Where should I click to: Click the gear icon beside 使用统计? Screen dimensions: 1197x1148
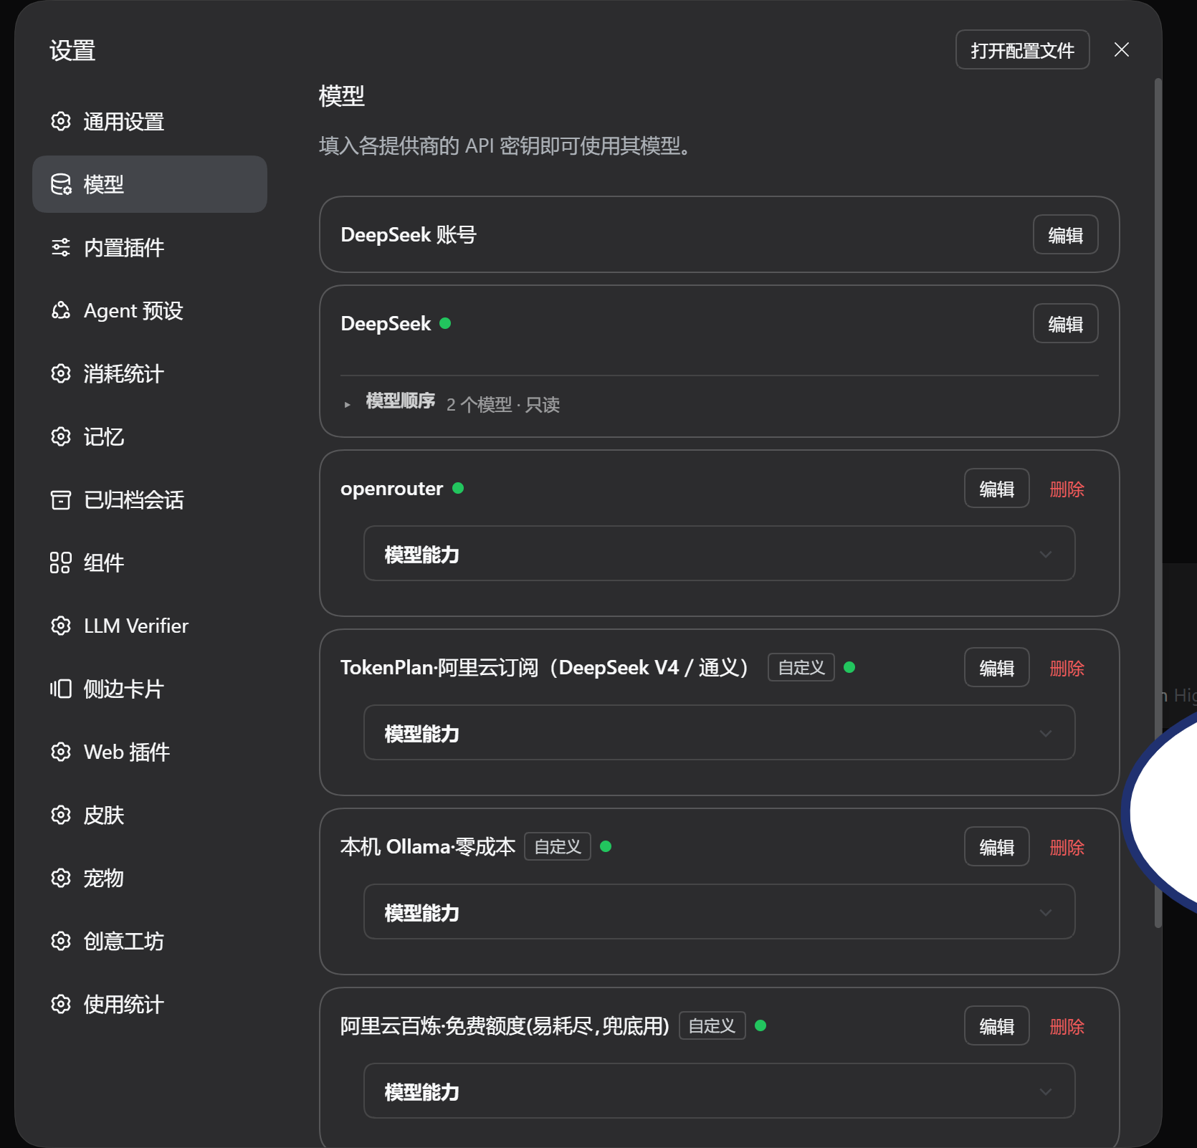coord(61,1004)
